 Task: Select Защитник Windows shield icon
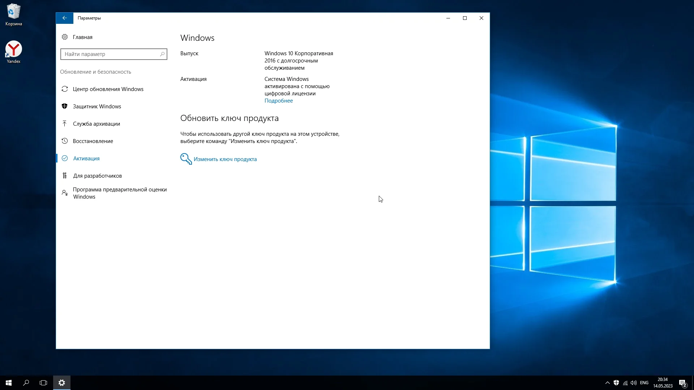65,106
